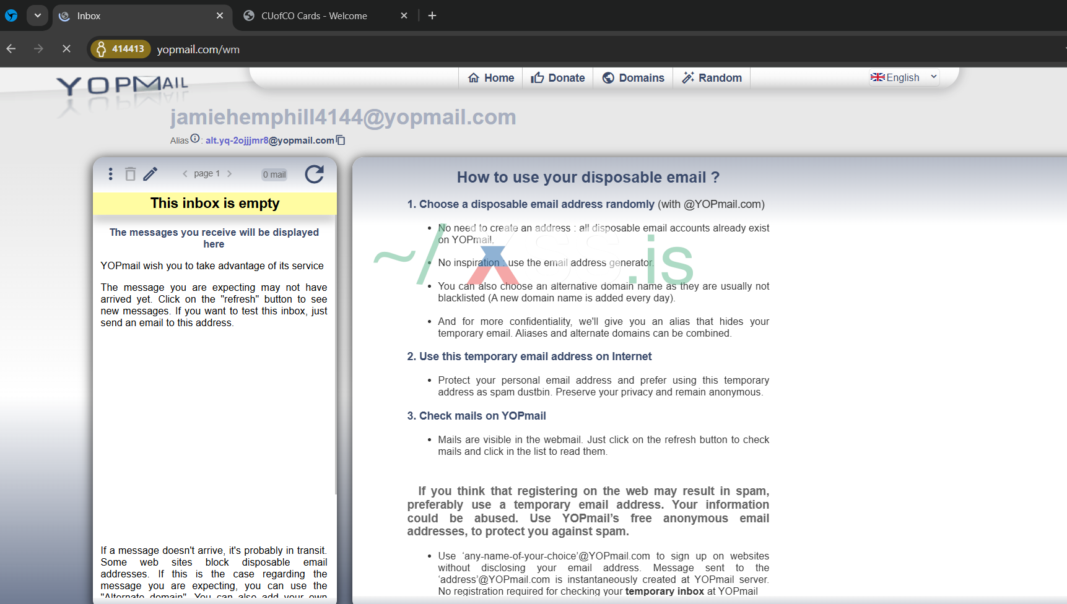Click 'The messages you receive will be displayed here'

click(x=214, y=238)
